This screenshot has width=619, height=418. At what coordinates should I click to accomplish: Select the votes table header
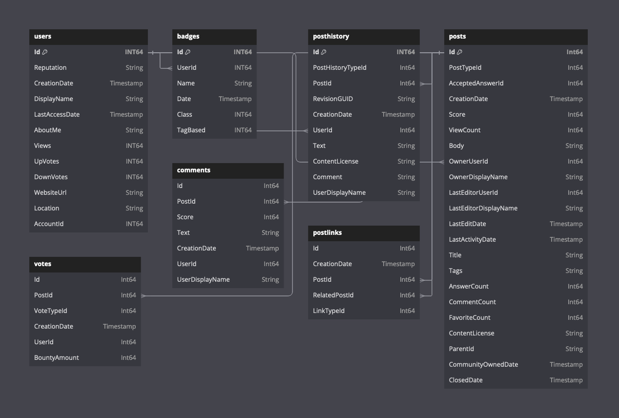point(85,264)
